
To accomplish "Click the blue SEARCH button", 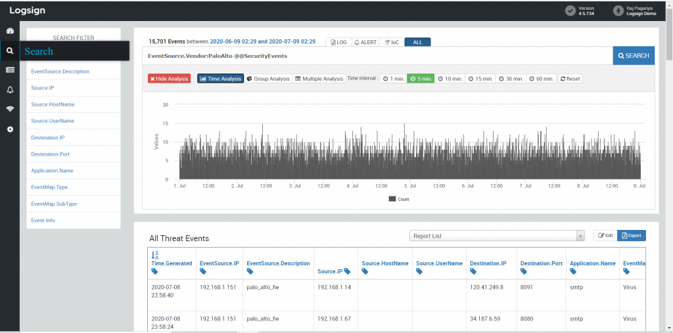I will 634,56.
